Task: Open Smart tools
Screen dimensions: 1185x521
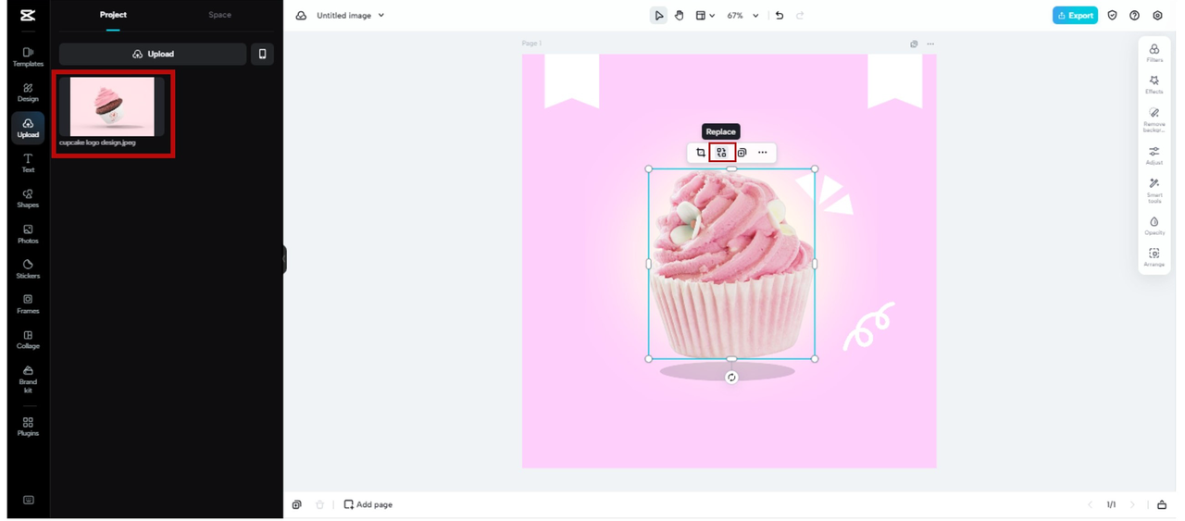Action: tap(1154, 190)
